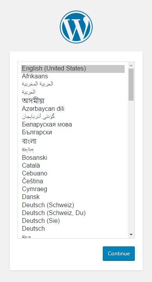Select Afrikaans from the list

pos(73,76)
